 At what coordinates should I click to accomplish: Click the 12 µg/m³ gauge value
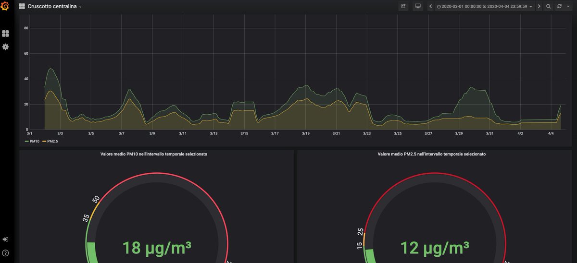click(x=435, y=248)
